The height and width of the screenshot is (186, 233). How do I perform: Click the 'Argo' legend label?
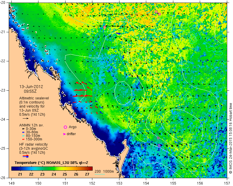click(73, 127)
